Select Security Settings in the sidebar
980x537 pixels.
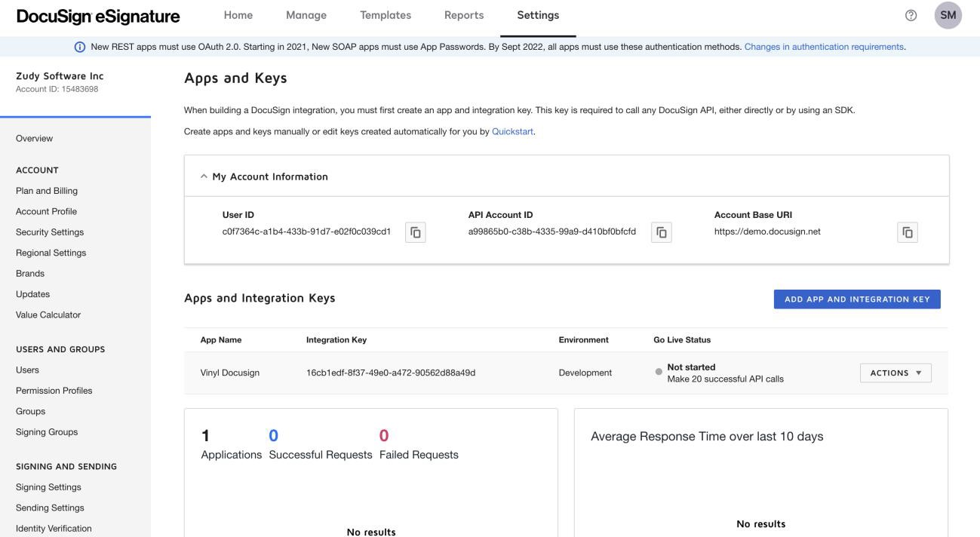pyautogui.click(x=50, y=232)
